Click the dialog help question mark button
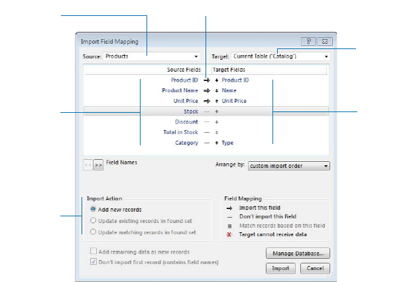 pyautogui.click(x=310, y=42)
